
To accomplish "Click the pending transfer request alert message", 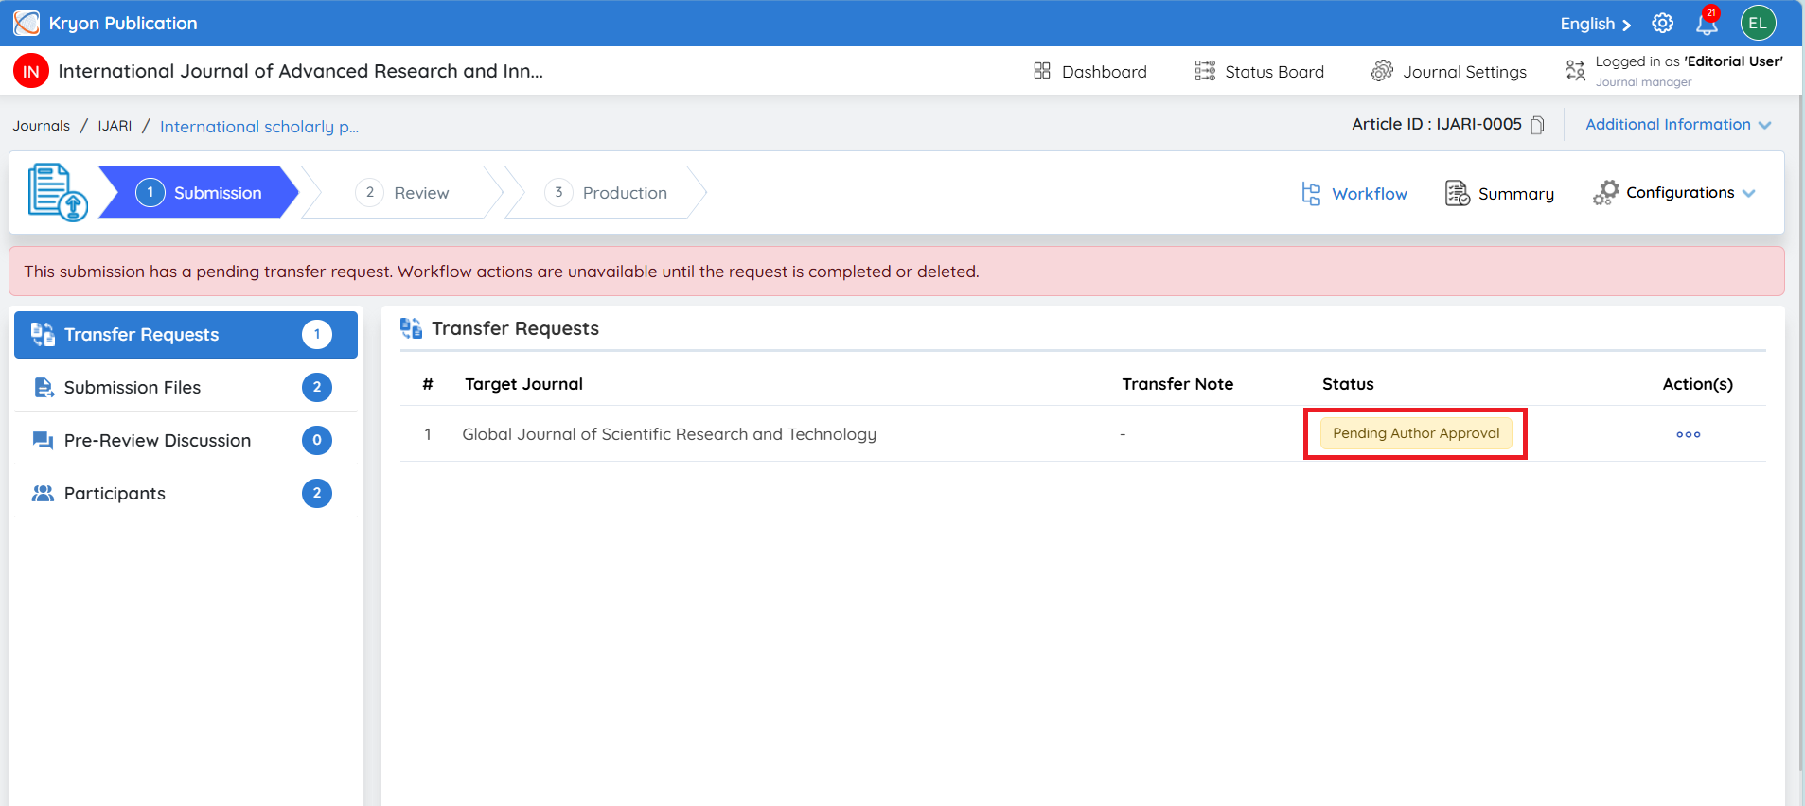I will [x=896, y=272].
